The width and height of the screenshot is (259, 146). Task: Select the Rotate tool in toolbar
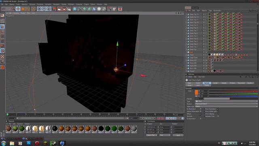[28, 9]
